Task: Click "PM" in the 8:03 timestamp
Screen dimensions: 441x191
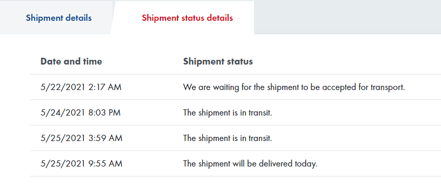Action: point(115,113)
